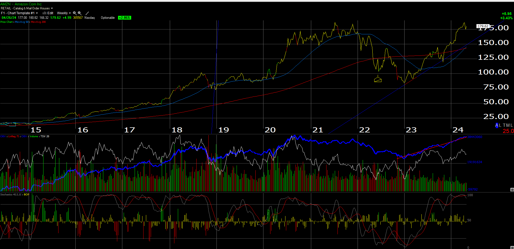514x249 pixels.
Task: Select the last L scaling option after M
Action: click(512, 125)
